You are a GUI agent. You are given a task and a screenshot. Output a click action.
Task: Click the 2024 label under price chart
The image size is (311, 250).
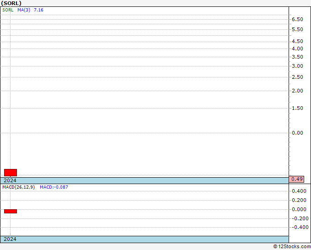coord(10,180)
